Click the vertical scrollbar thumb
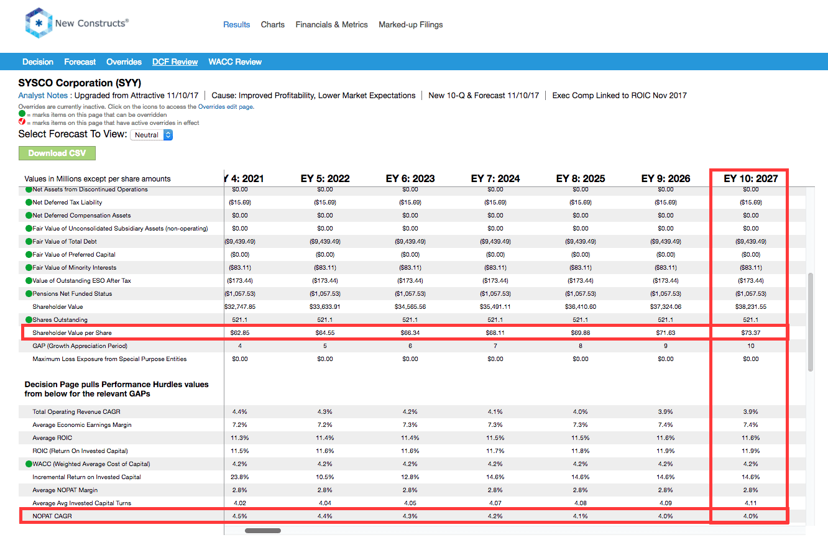Image resolution: width=828 pixels, height=545 pixels. point(811,322)
